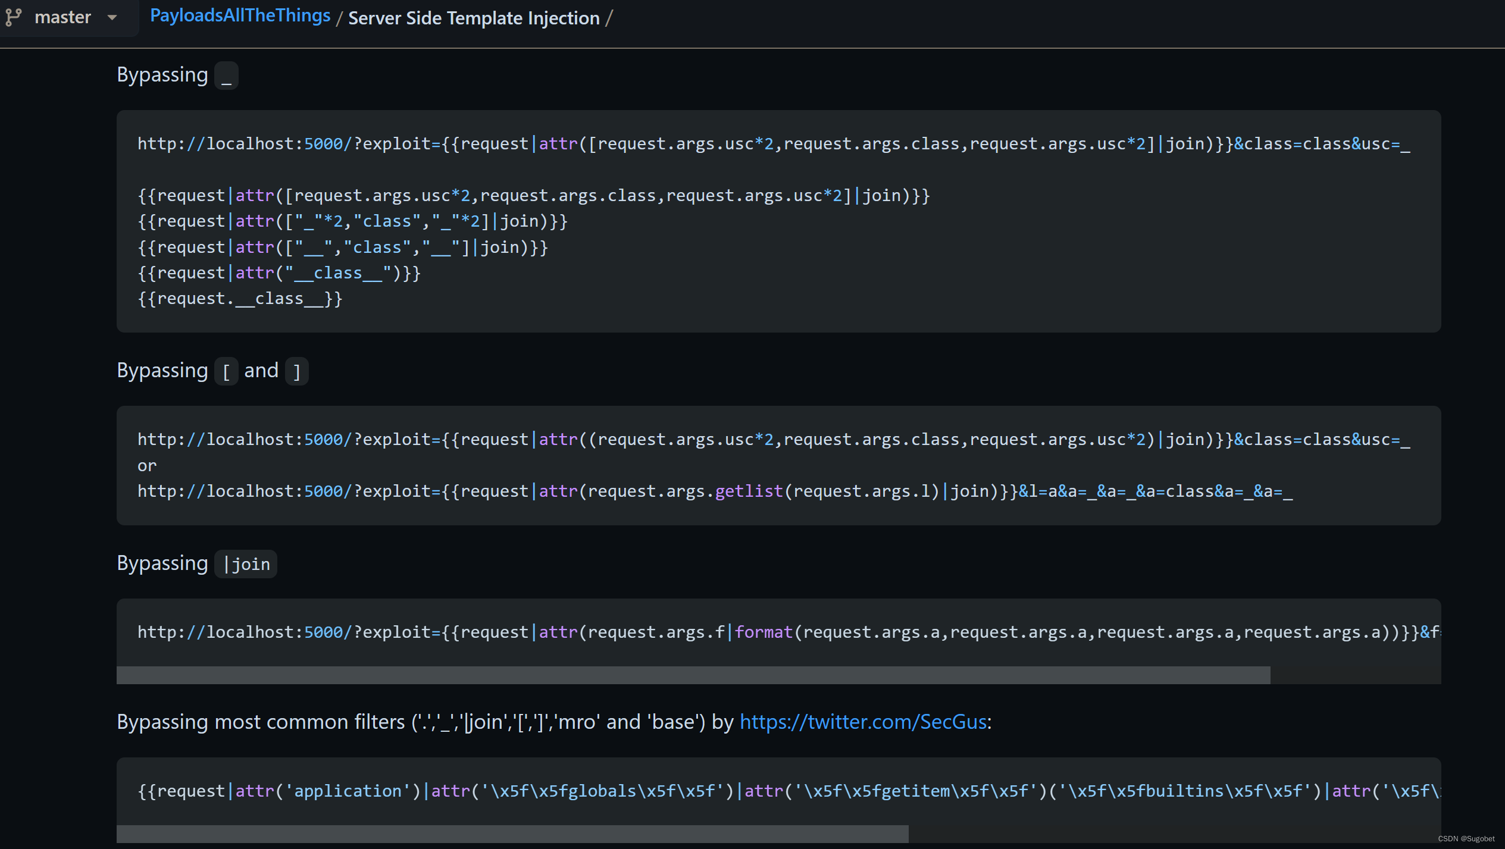Click the inline ']' code badge in heading
Viewport: 1505px width, 849px height.
click(x=297, y=371)
